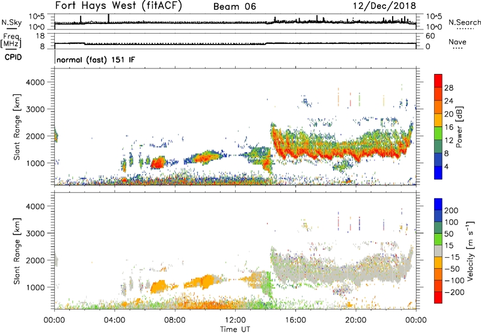Click the tall noise spike near 03:30 in sky-noise trace
The width and height of the screenshot is (481, 333).
pyautogui.click(x=108, y=18)
